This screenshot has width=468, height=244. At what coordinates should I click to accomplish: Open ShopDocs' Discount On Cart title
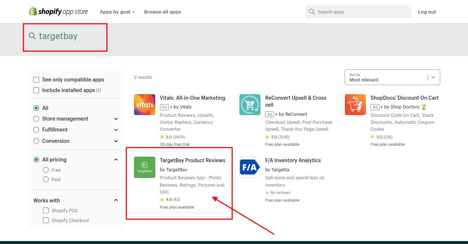pos(405,98)
